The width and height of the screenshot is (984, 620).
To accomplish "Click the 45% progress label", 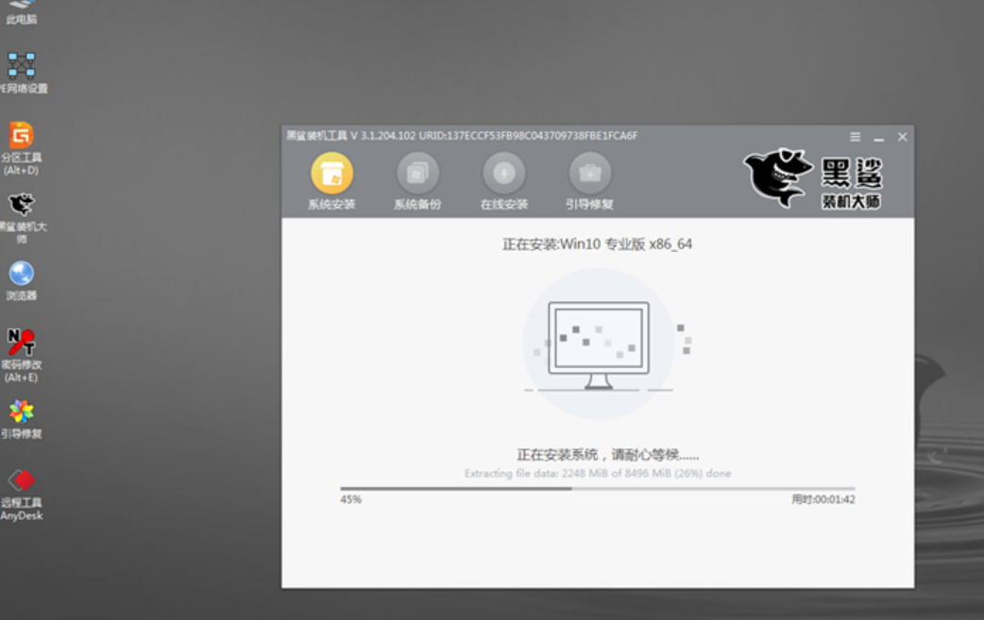I will pos(350,499).
